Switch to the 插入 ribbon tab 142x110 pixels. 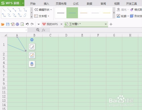[46, 4]
